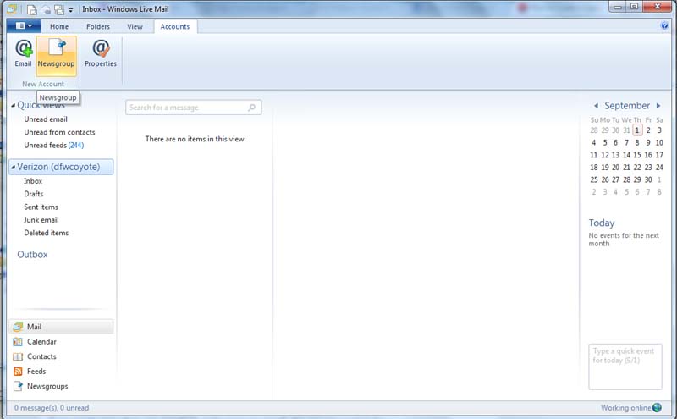Select September 30 in the calendar

648,179
